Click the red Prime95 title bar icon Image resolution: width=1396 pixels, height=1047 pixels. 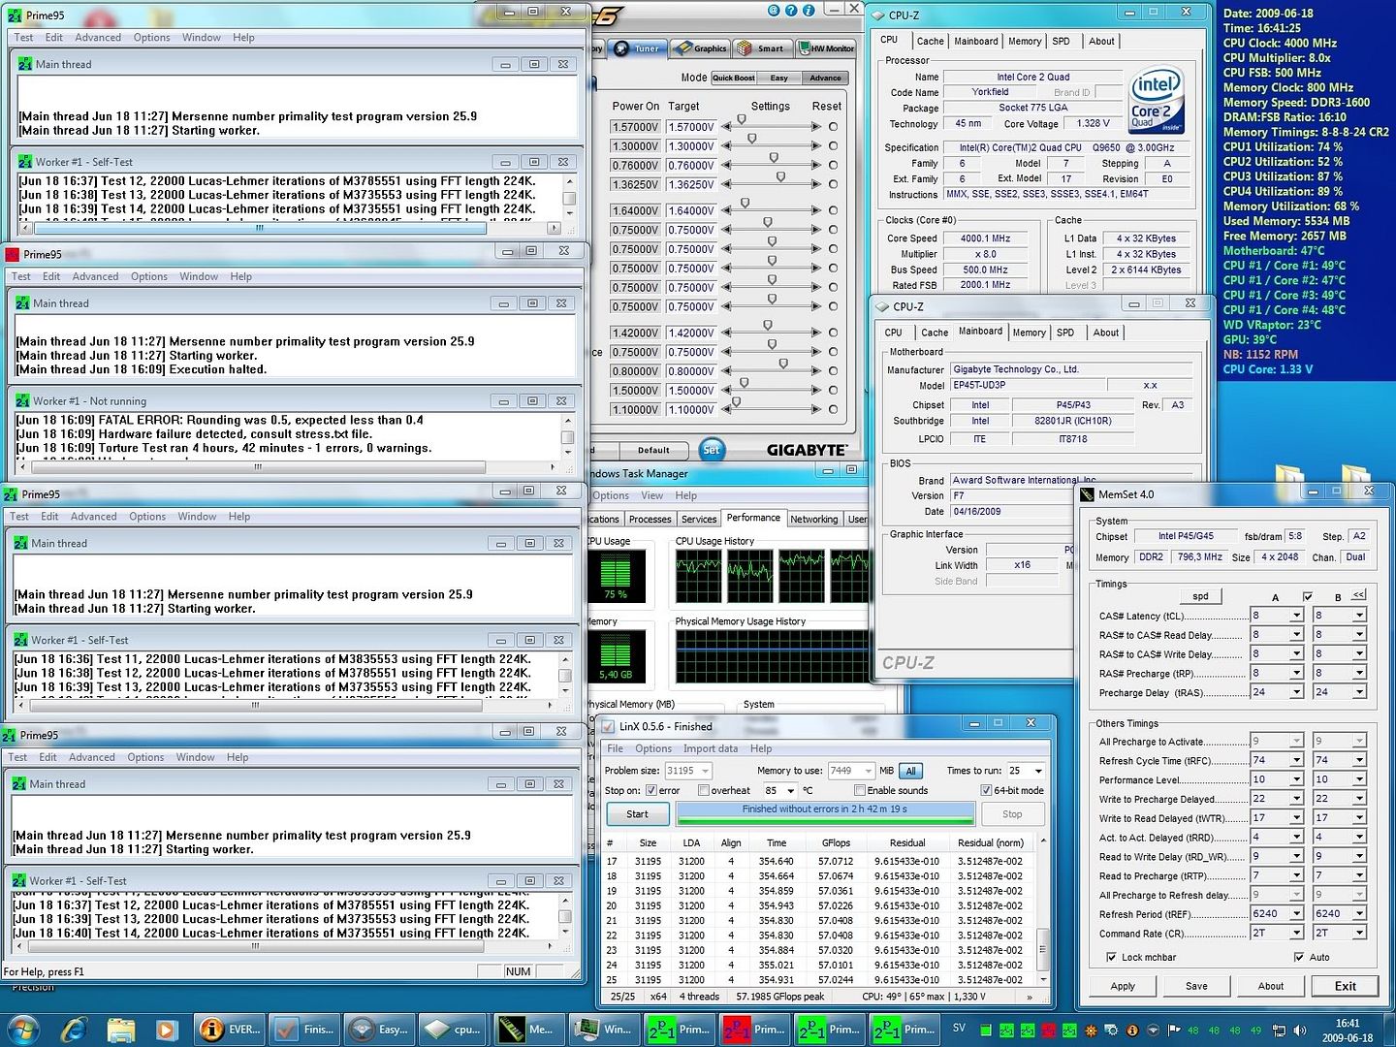[x=13, y=254]
